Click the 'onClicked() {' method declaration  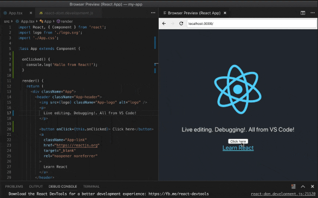coord(36,60)
